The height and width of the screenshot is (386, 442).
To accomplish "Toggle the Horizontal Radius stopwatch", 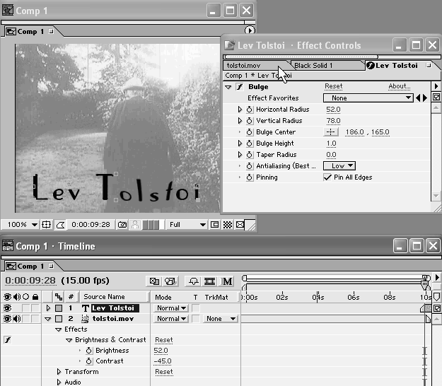I will click(250, 110).
